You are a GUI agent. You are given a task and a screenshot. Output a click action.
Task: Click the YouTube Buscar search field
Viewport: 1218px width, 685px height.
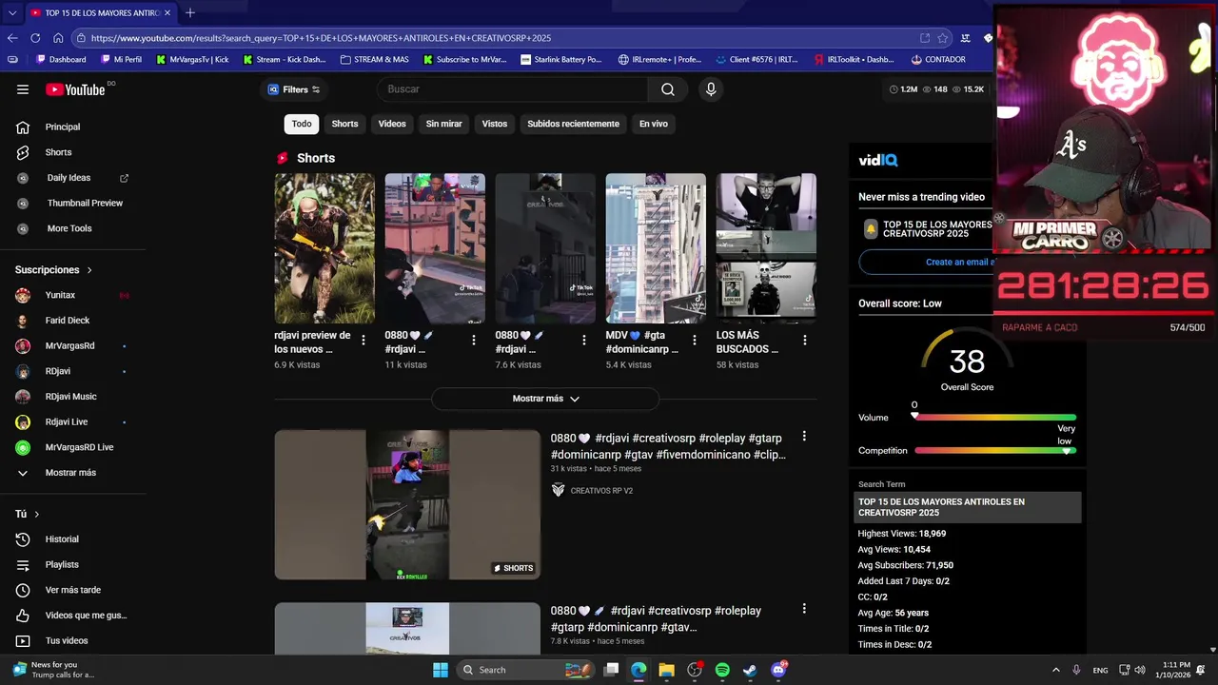[x=514, y=89]
